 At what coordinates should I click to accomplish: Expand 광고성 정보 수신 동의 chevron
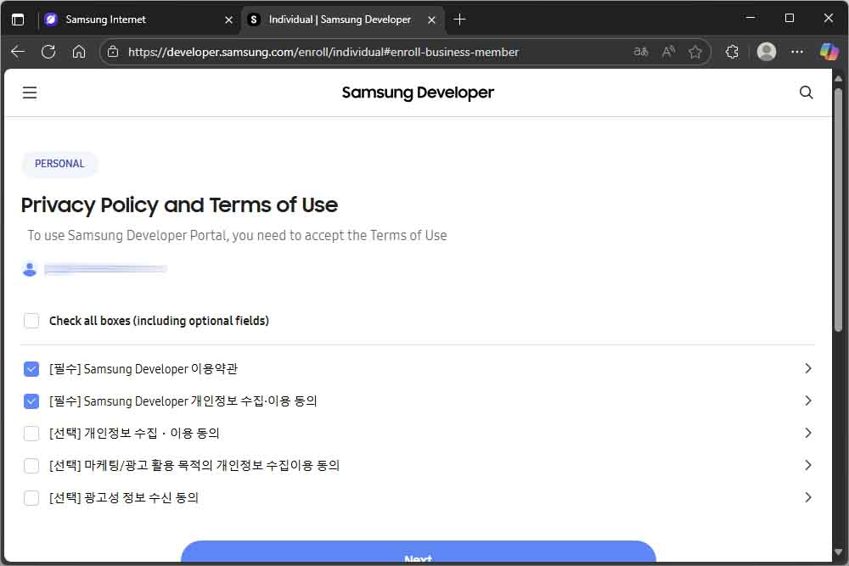(808, 497)
